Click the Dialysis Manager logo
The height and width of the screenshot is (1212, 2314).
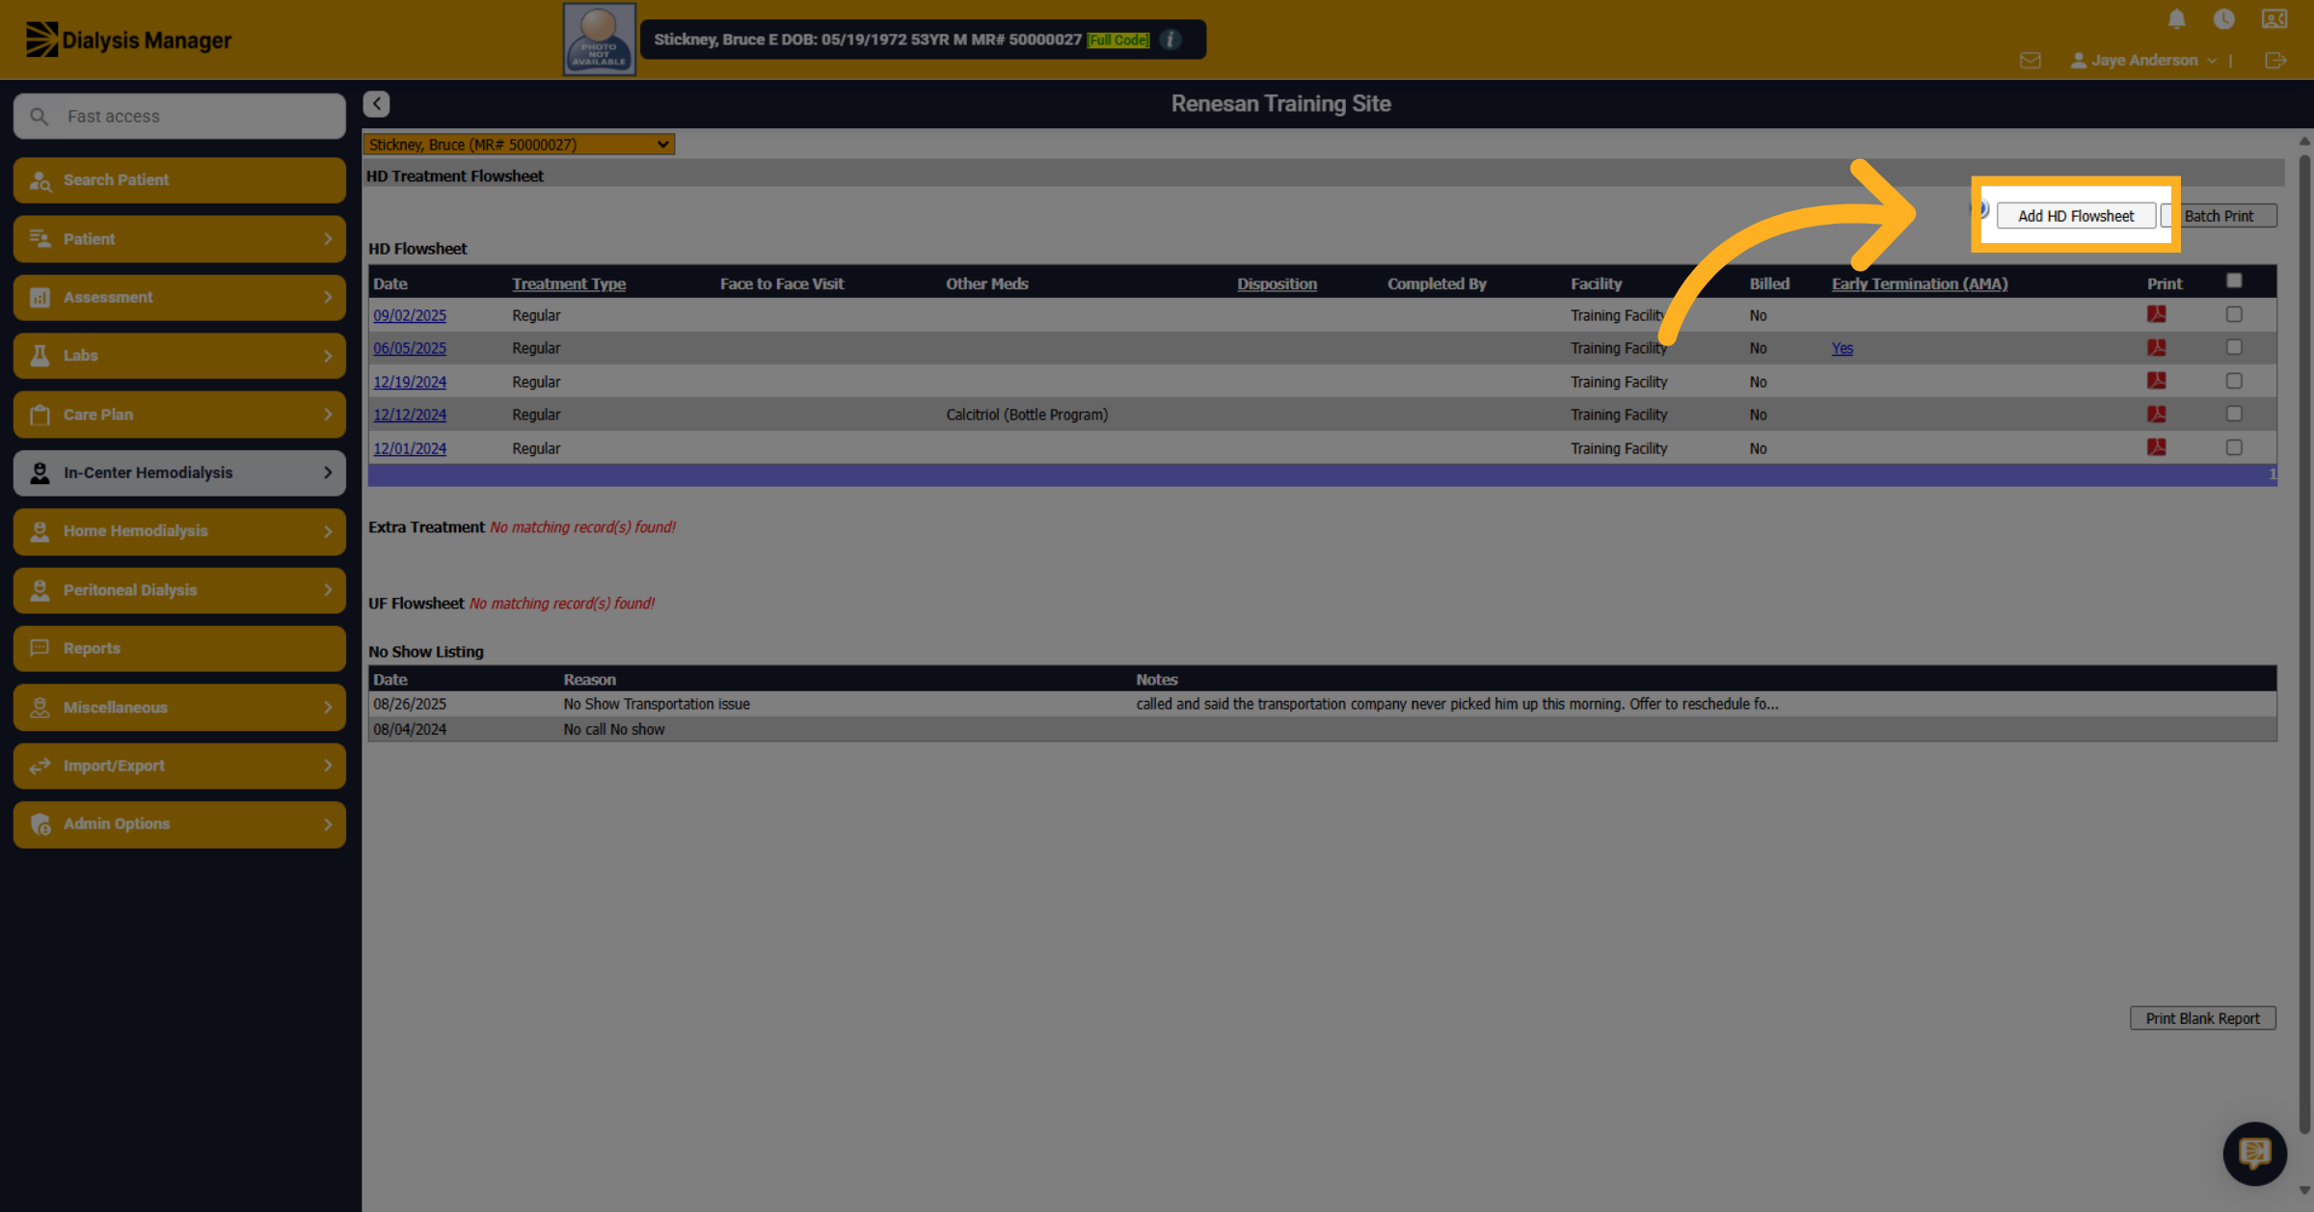point(129,40)
